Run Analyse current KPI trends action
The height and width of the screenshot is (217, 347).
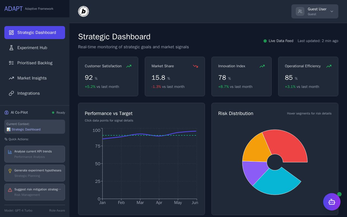[35, 154]
